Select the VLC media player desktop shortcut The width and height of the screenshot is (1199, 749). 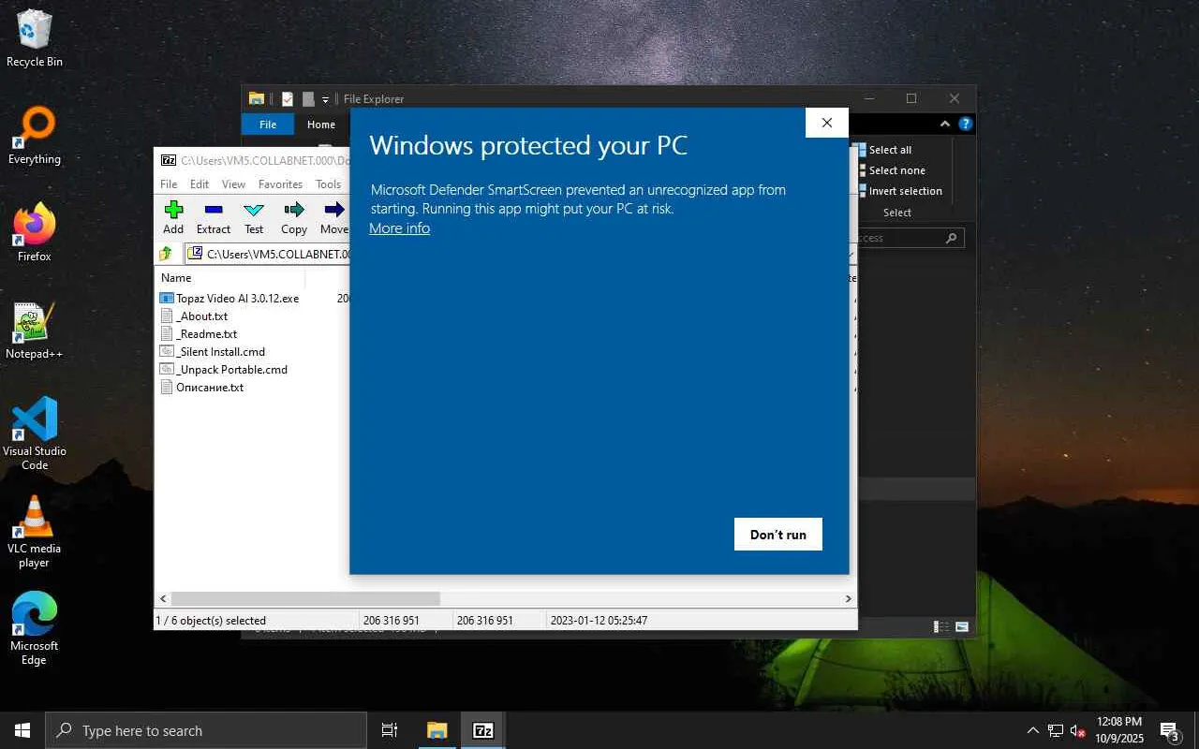pyautogui.click(x=35, y=532)
